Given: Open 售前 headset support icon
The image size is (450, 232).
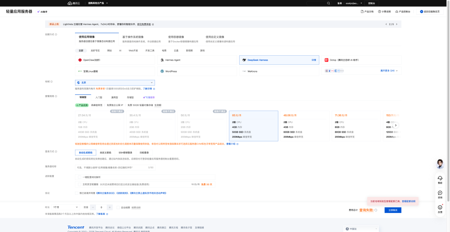Looking at the screenshot, I should pos(440,180).
